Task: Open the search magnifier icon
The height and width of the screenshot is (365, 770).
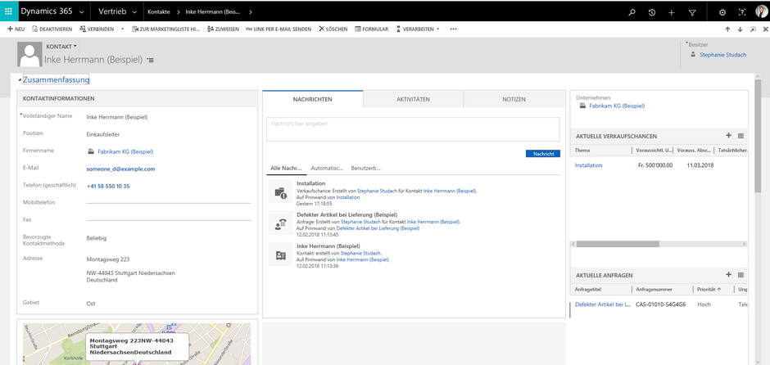Action: point(632,12)
